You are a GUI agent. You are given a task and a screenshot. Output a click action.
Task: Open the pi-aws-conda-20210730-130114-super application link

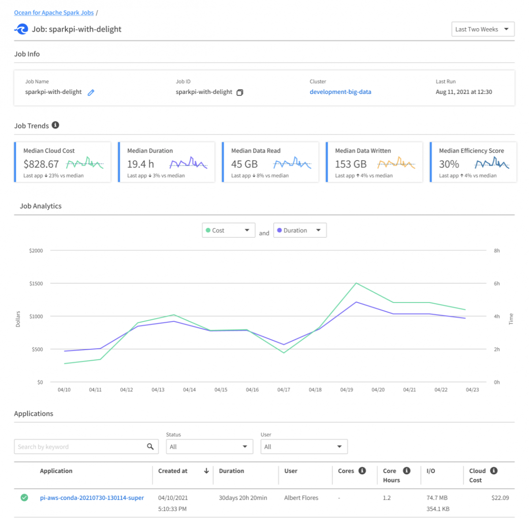(92, 498)
